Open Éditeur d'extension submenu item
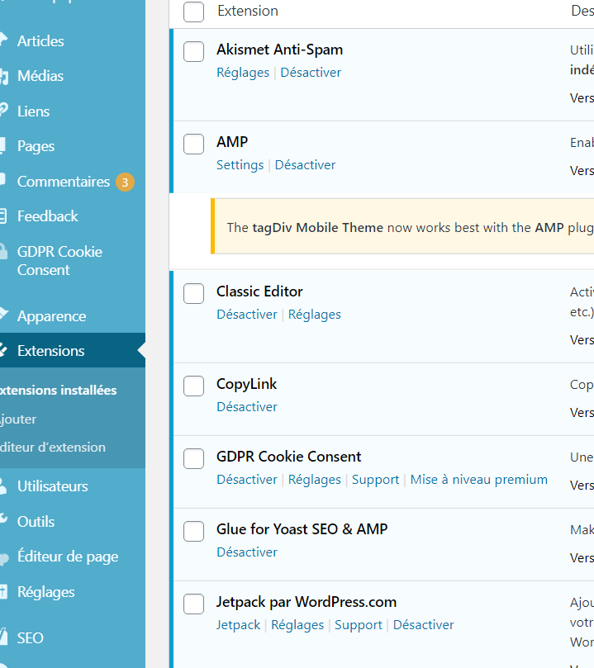 (53, 448)
